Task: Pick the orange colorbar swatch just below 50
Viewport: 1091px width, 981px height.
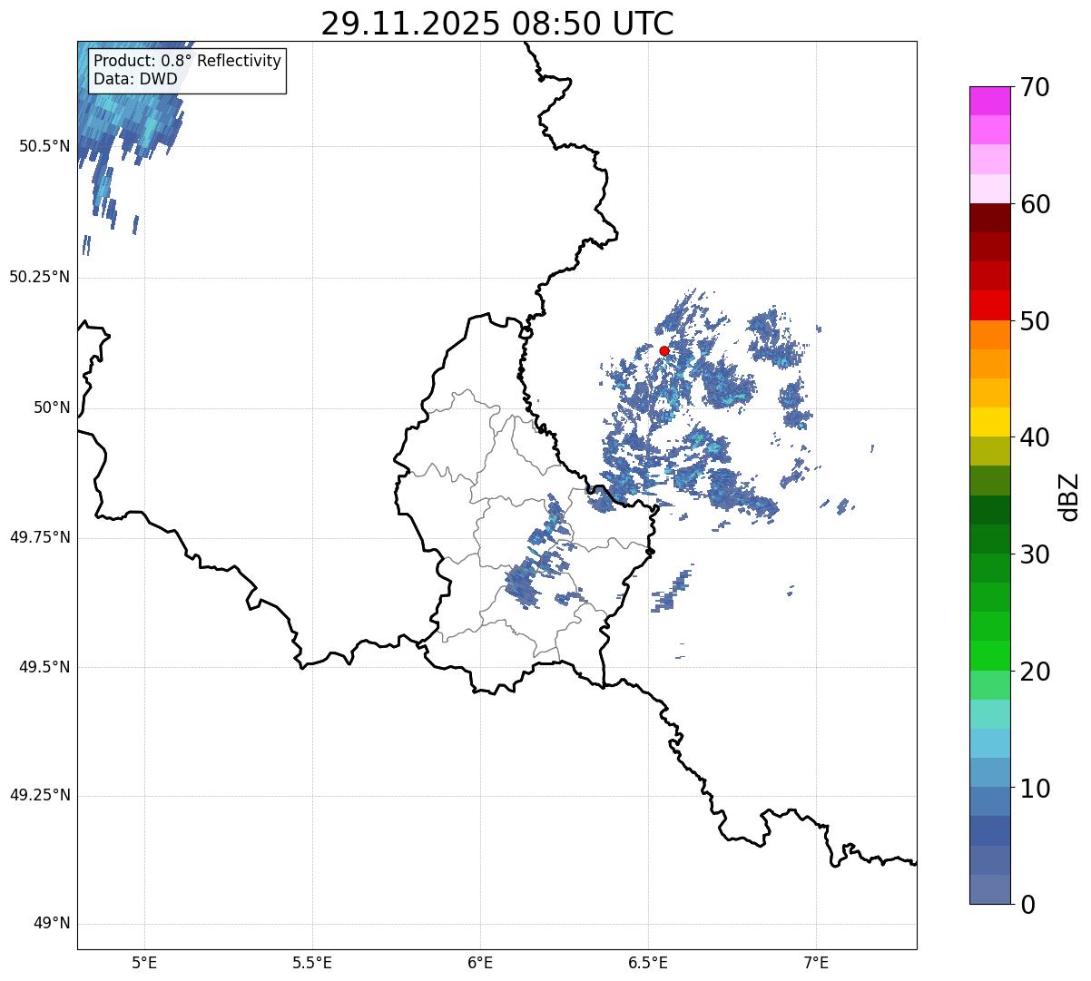Action: click(x=989, y=335)
